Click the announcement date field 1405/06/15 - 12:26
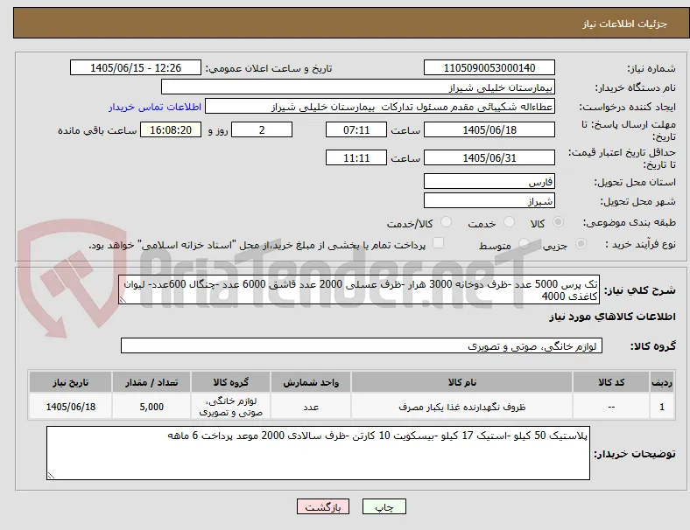 [x=136, y=67]
